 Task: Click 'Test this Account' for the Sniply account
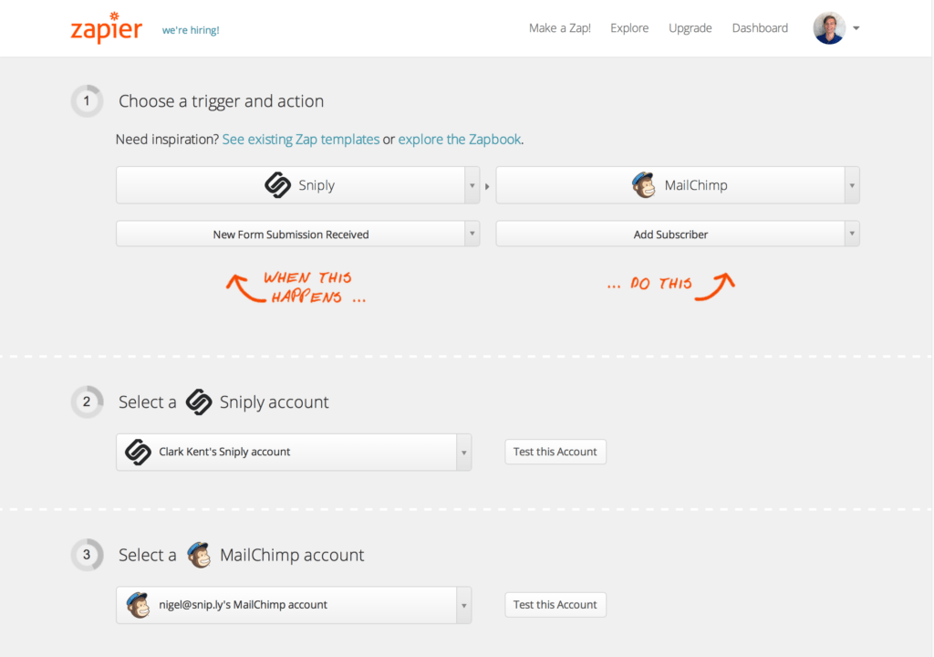click(x=555, y=451)
